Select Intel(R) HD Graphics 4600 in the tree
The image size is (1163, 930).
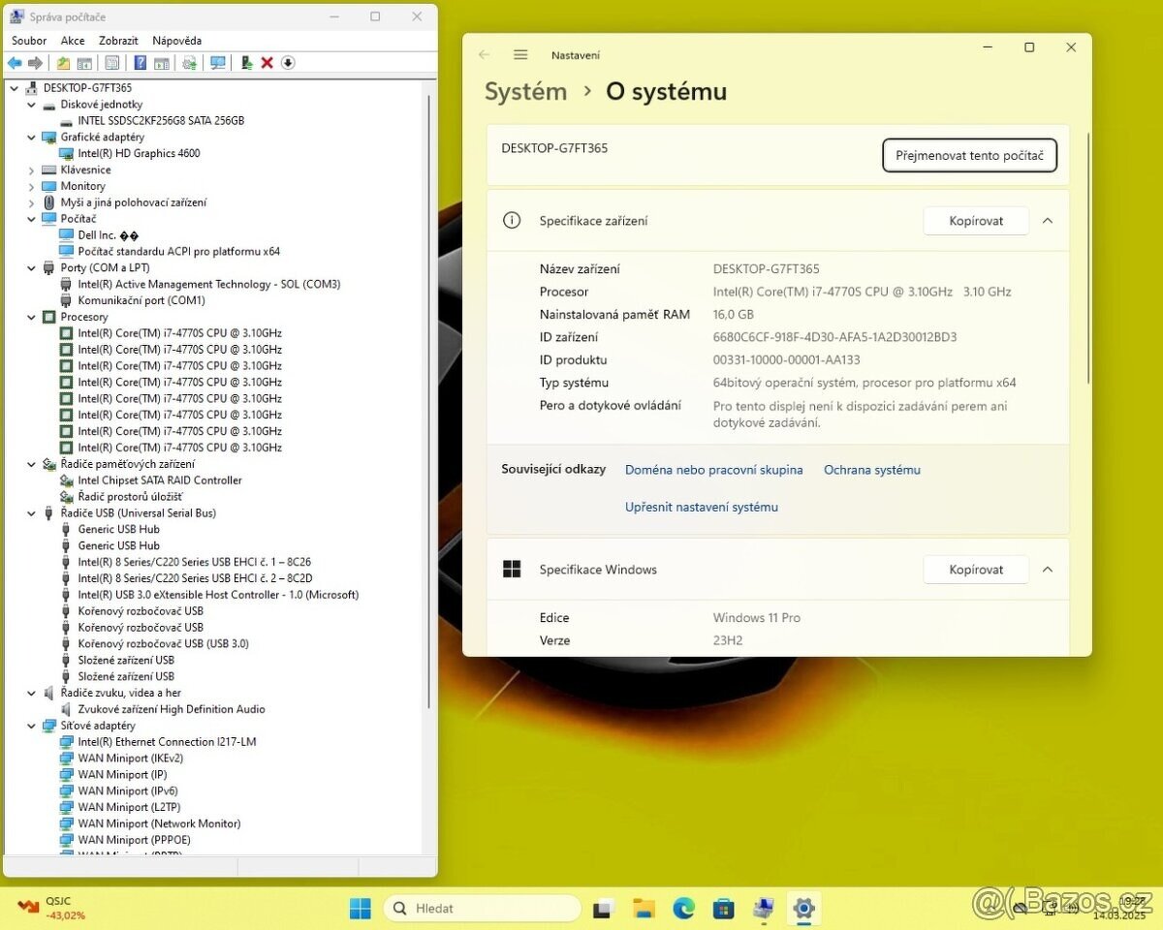click(139, 153)
